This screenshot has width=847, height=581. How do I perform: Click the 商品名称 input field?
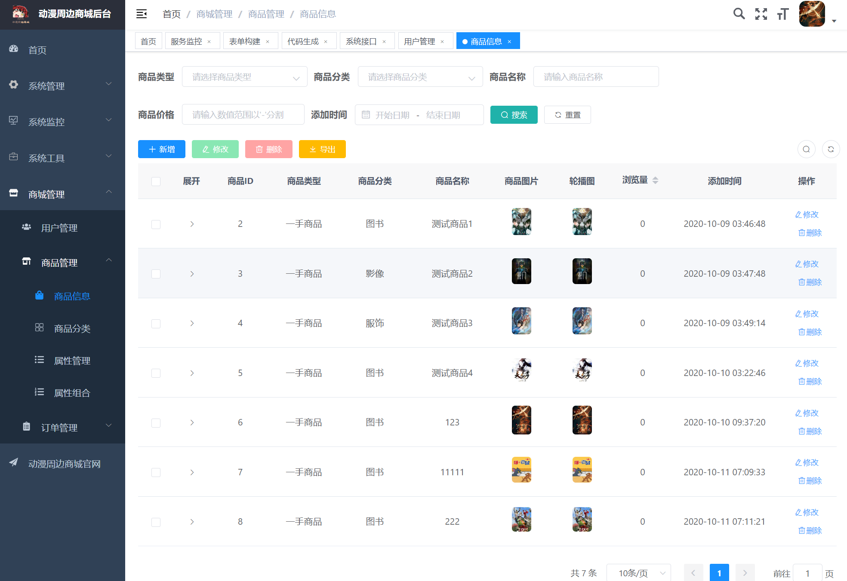(596, 77)
